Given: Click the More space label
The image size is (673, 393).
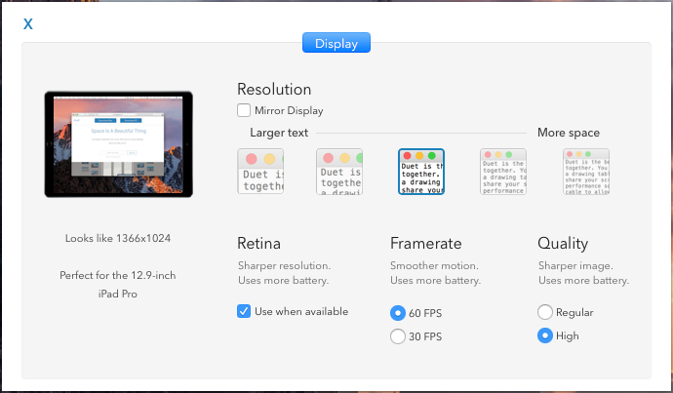Looking at the screenshot, I should pyautogui.click(x=569, y=133).
